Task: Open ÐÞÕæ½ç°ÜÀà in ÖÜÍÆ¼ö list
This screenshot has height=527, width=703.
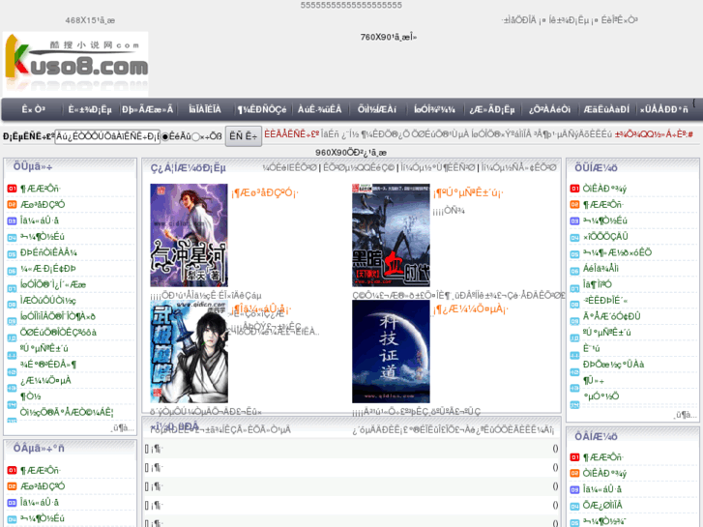Action: [x=613, y=365]
